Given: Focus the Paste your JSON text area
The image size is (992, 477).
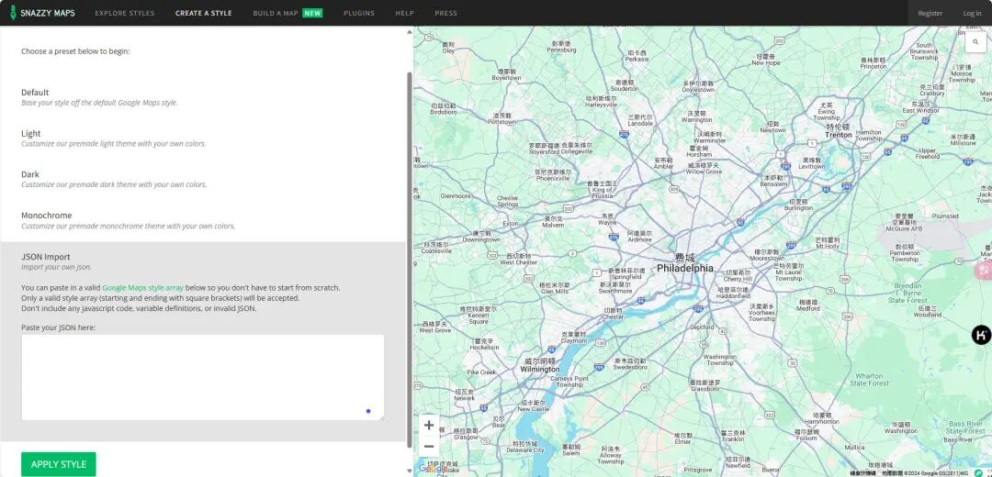Looking at the screenshot, I should [202, 377].
